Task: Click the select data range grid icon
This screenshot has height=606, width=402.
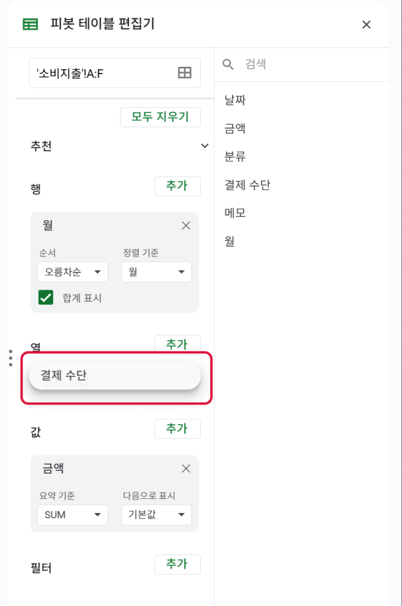Action: click(185, 73)
